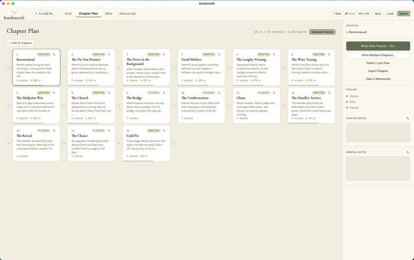Edit the Cold Pie chapter via pencil icon
Viewport: 414px width, 260px height.
164,130
